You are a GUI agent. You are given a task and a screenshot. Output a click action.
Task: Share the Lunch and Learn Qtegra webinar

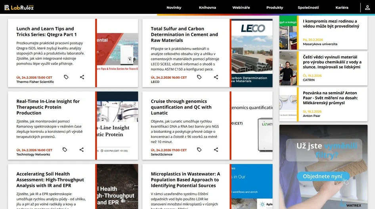point(82,77)
